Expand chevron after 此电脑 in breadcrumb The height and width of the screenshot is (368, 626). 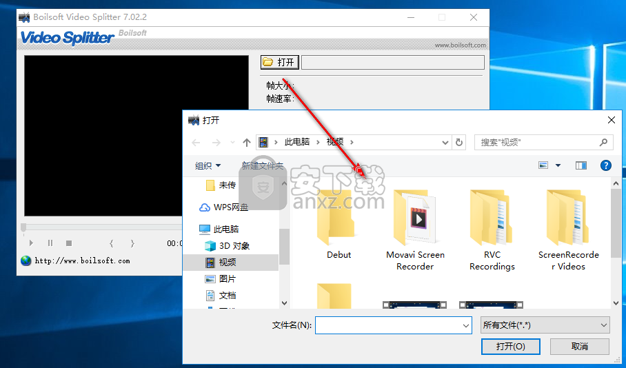(x=319, y=142)
